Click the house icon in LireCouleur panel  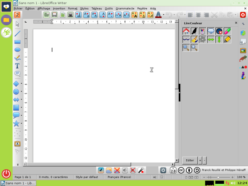point(186,31)
